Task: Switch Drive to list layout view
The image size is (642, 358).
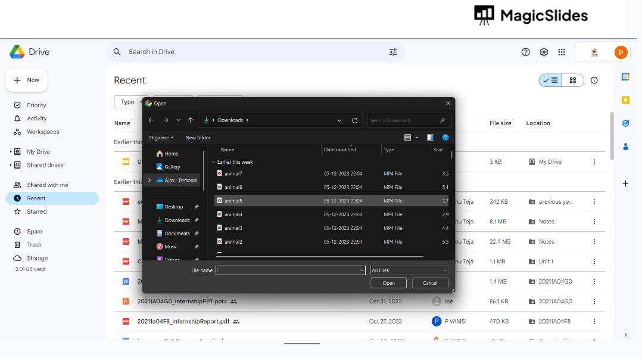Action: coord(550,80)
